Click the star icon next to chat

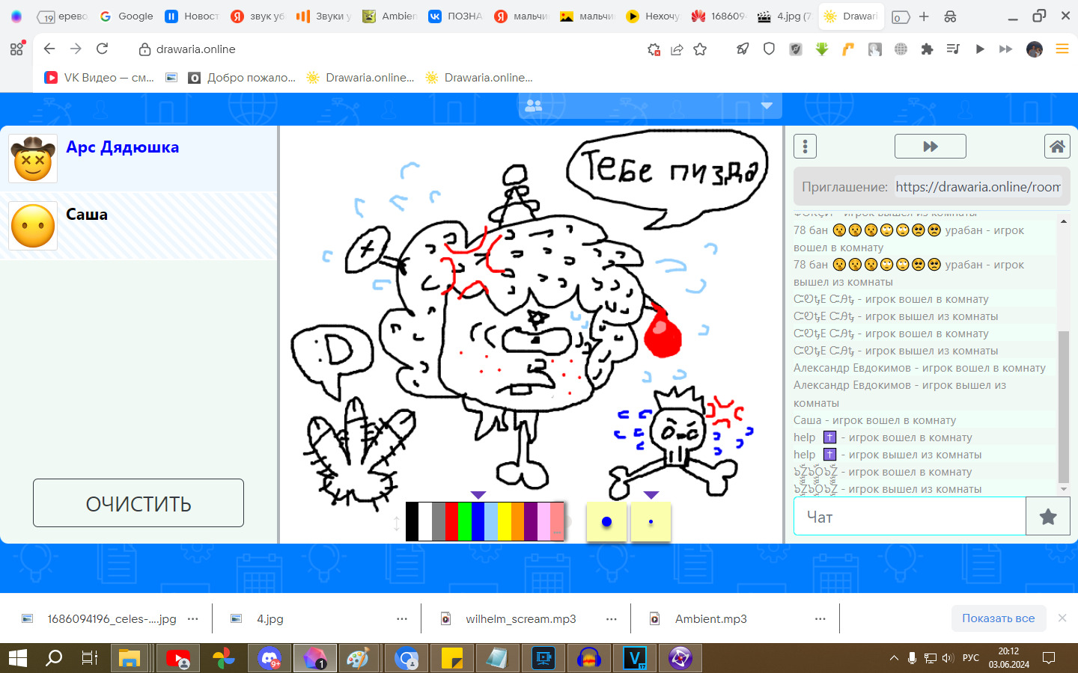pos(1048,517)
